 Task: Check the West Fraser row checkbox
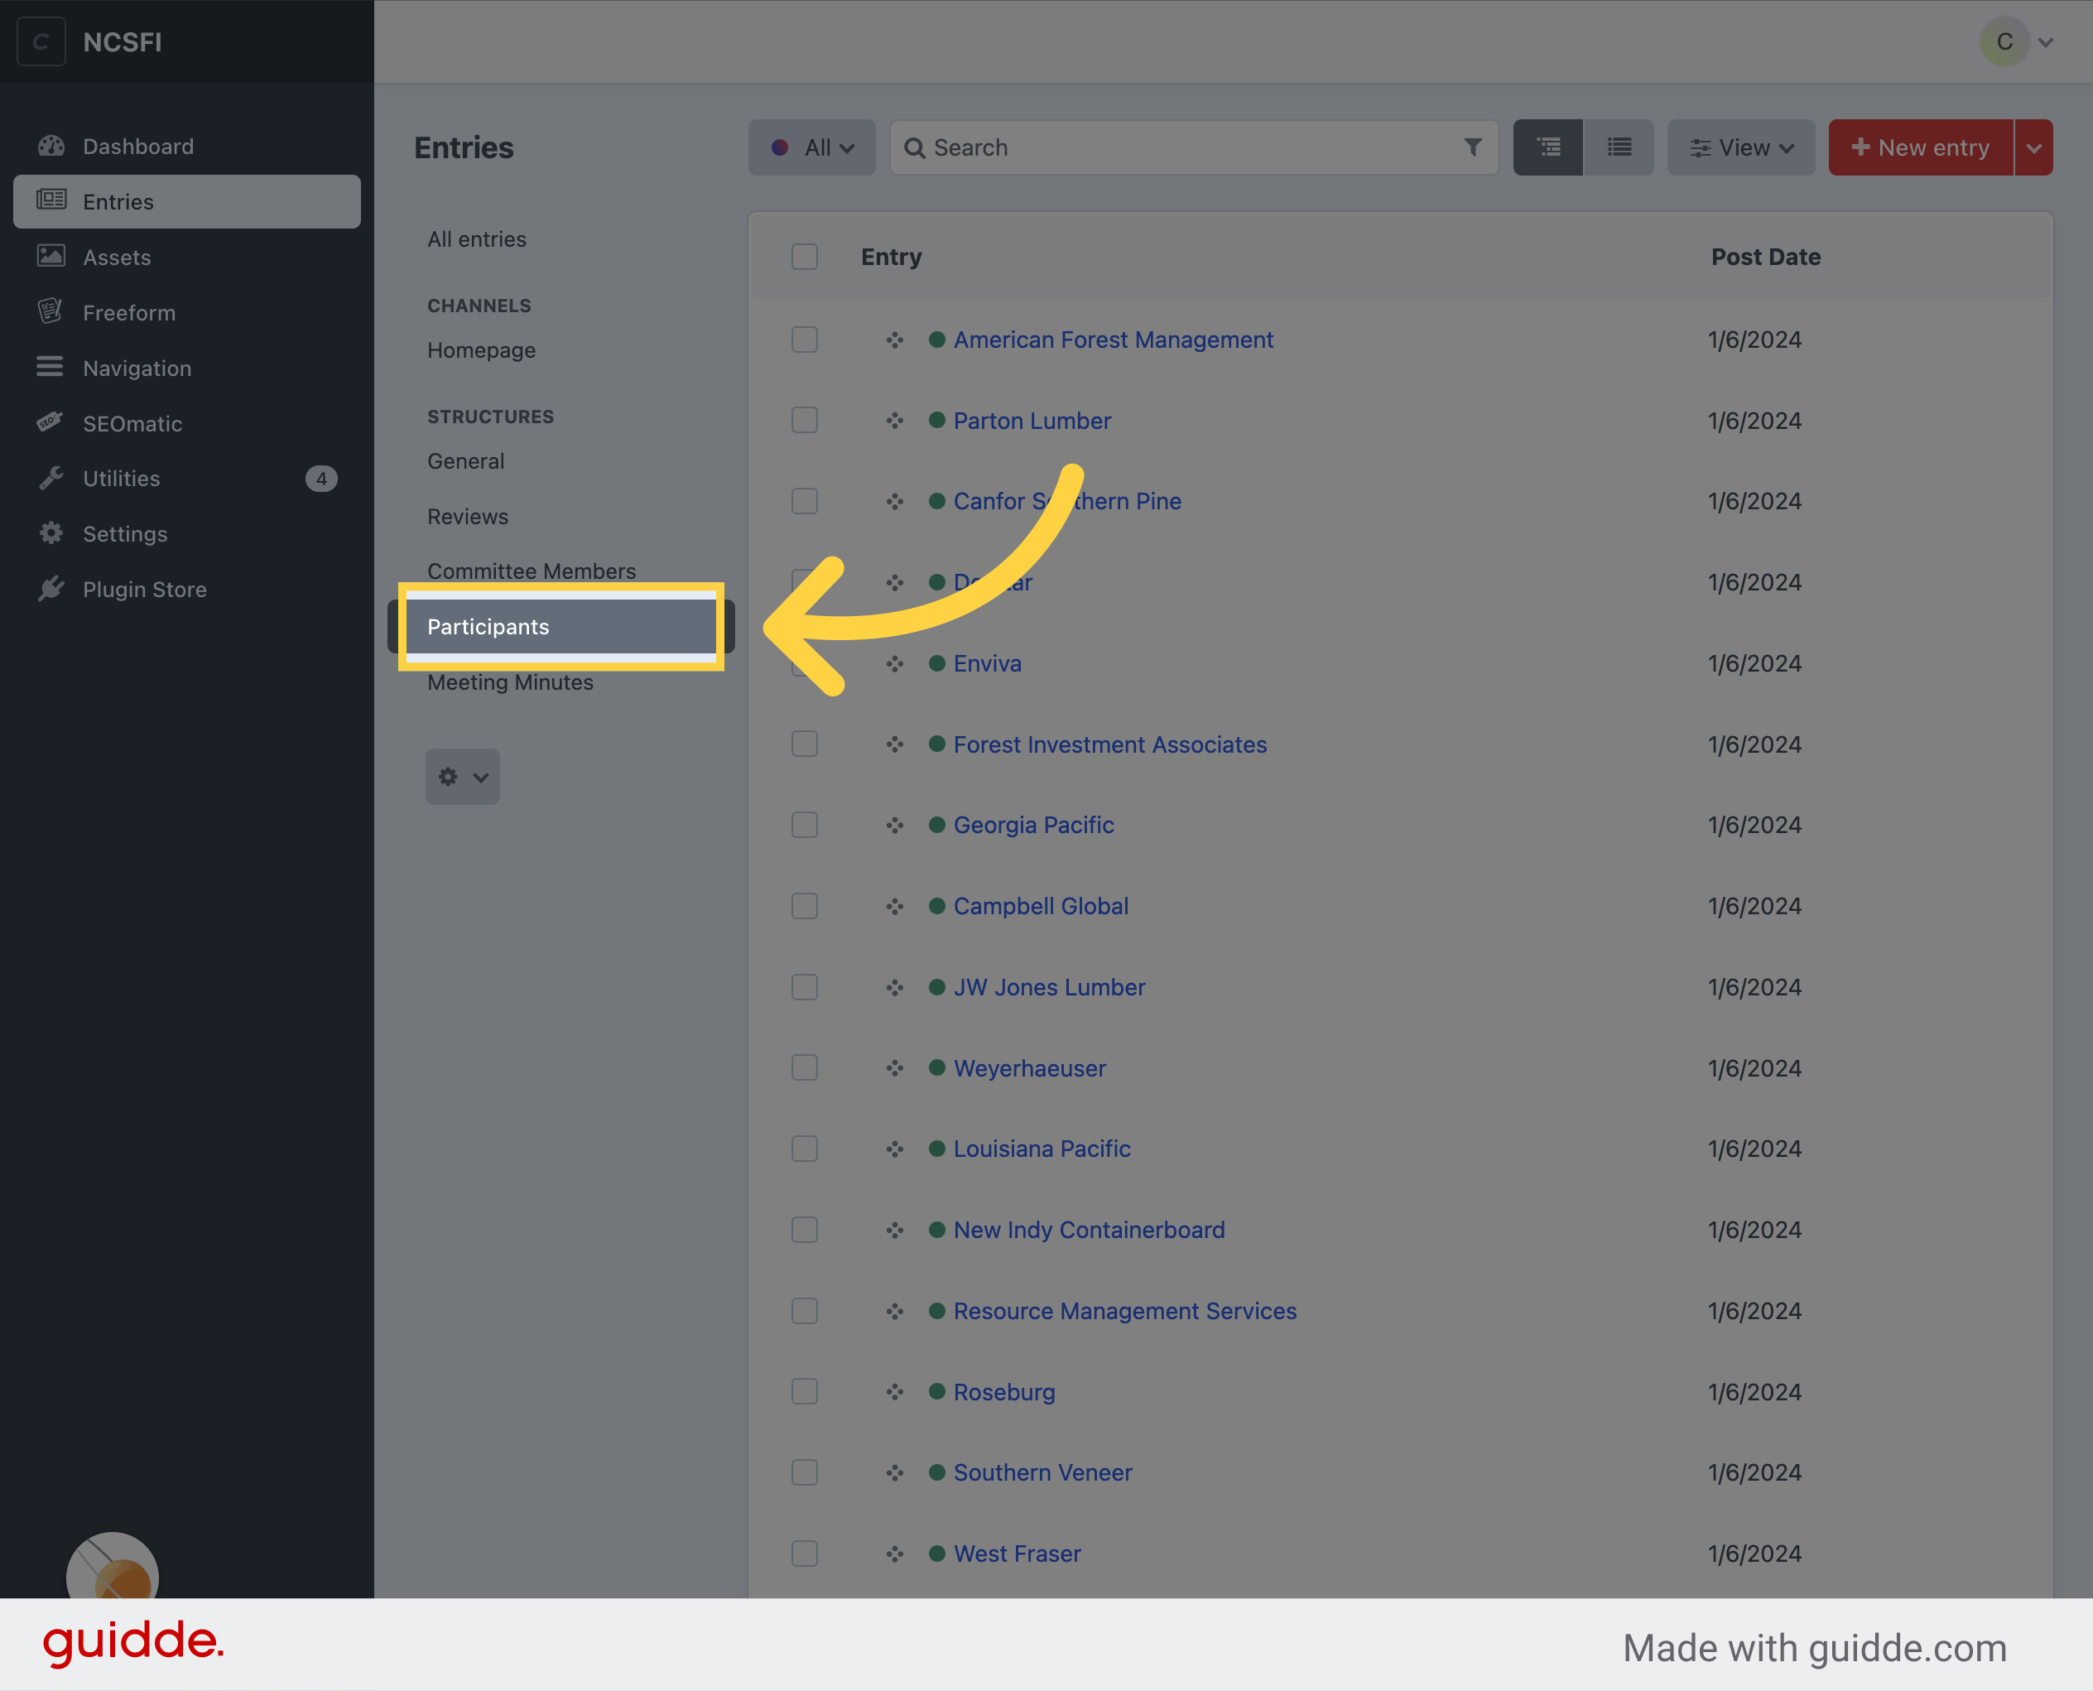(x=805, y=1554)
